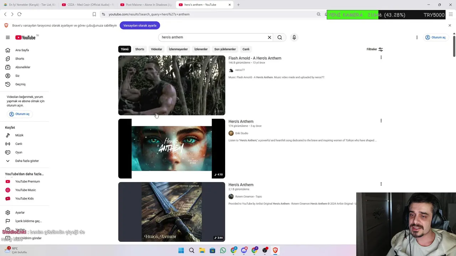Go back in the browser
The width and height of the screenshot is (456, 256).
coord(5,14)
